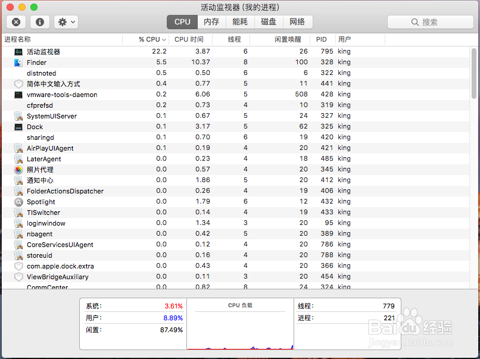
Task: Click the 线程 count 779
Action: pyautogui.click(x=388, y=306)
